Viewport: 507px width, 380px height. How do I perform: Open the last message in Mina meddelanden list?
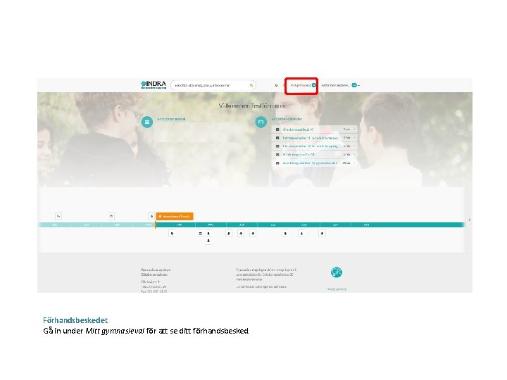(x=314, y=163)
